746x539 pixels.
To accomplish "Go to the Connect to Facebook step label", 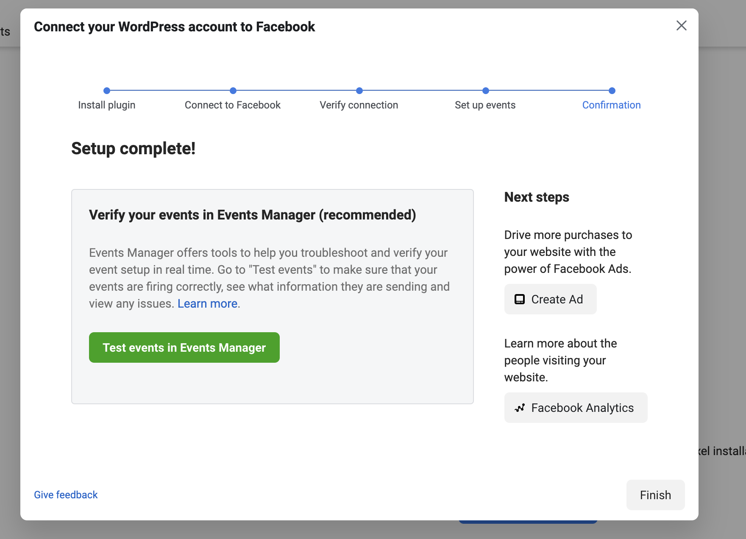I will (233, 105).
